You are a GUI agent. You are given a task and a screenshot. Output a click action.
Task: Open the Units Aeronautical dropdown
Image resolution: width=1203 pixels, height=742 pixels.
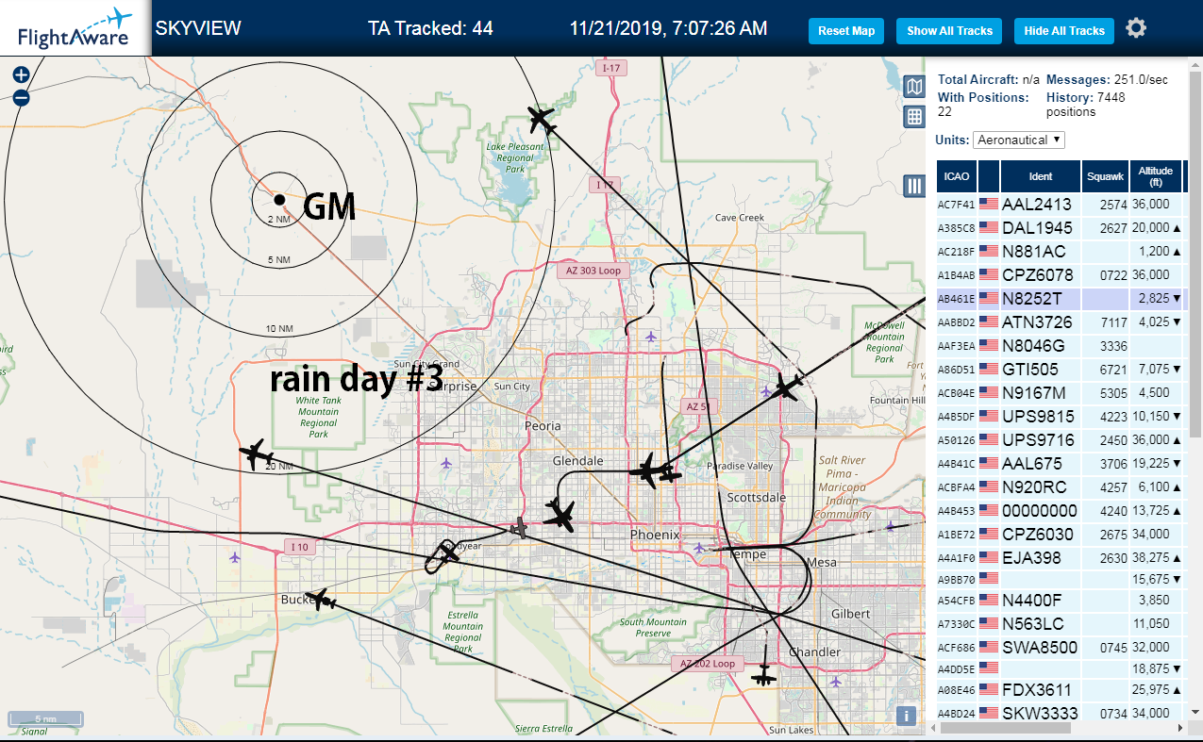click(1019, 140)
